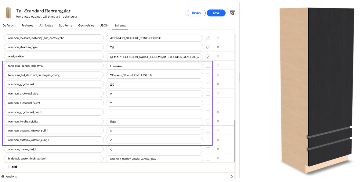Switch to the Geometries tab
The image size is (364, 182).
(86, 25)
